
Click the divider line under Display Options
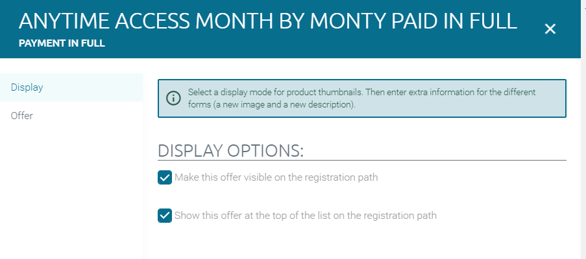361,160
